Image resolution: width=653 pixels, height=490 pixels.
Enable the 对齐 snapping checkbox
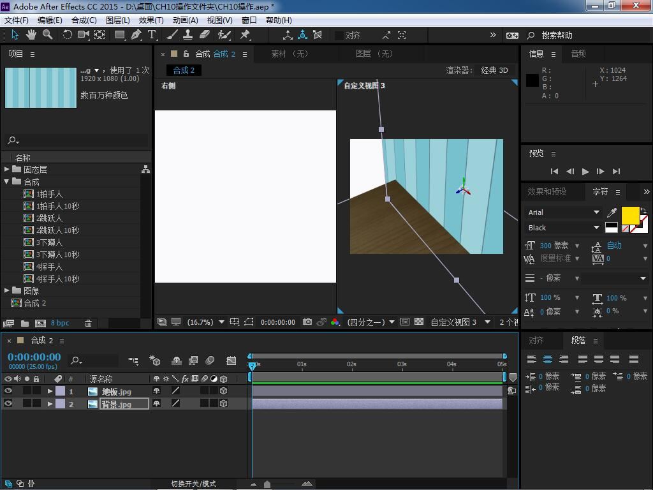[x=339, y=36]
